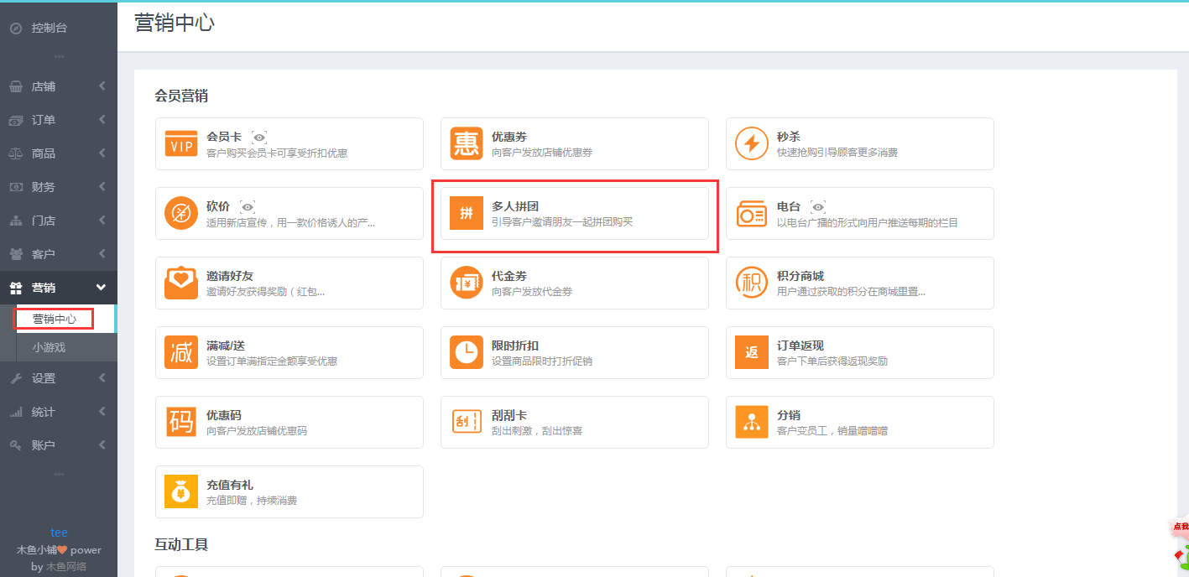This screenshot has width=1189, height=577.
Task: Click 客户购买会员卡可享受折扣优惠 text
Action: pos(277,153)
